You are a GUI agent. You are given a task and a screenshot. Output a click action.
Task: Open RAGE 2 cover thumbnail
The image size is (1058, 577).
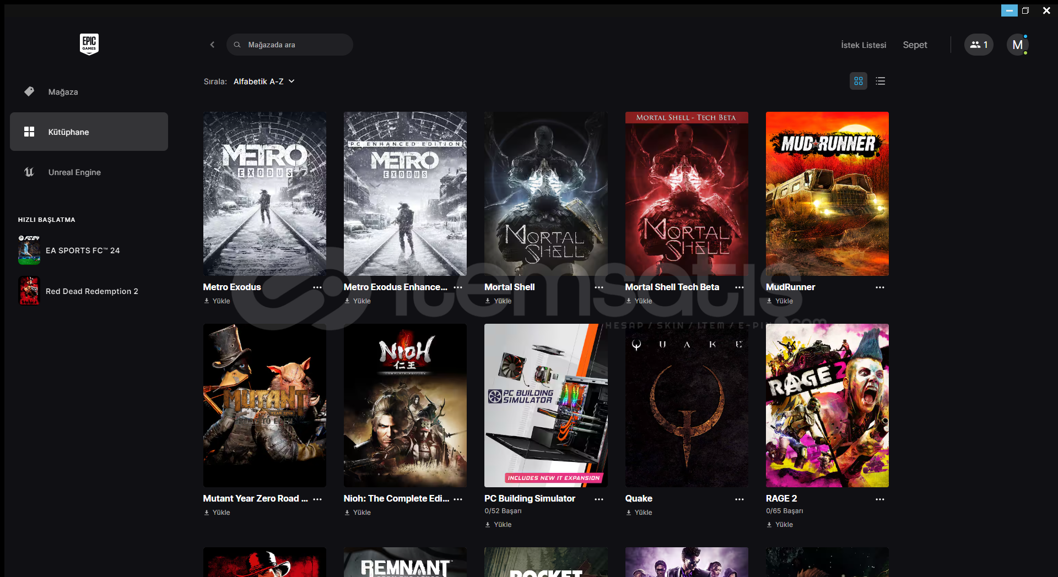click(x=827, y=405)
